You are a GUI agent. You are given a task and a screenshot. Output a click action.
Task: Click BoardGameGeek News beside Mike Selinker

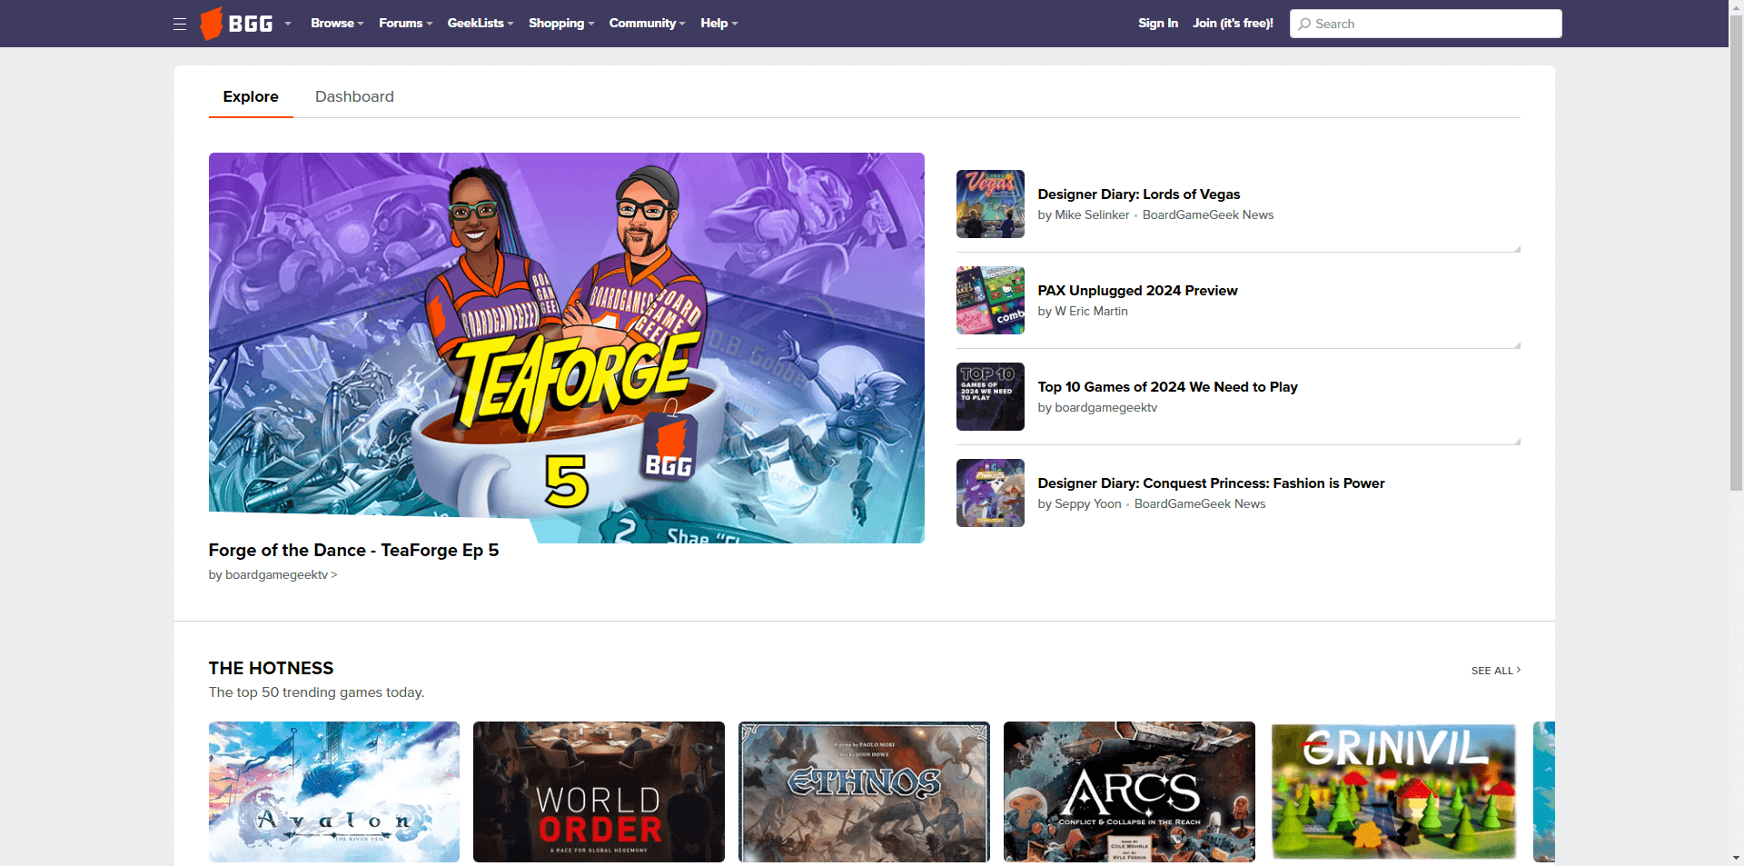coord(1208,215)
